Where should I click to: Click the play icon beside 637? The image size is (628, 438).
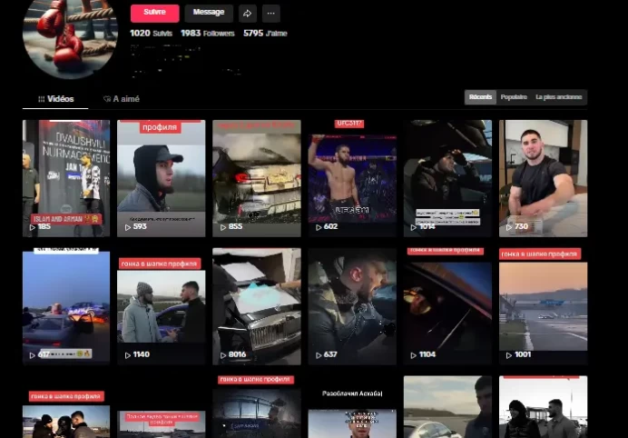click(x=319, y=355)
